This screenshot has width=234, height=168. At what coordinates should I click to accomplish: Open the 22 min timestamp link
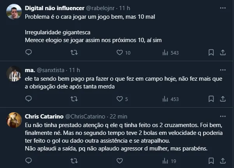click(x=119, y=117)
